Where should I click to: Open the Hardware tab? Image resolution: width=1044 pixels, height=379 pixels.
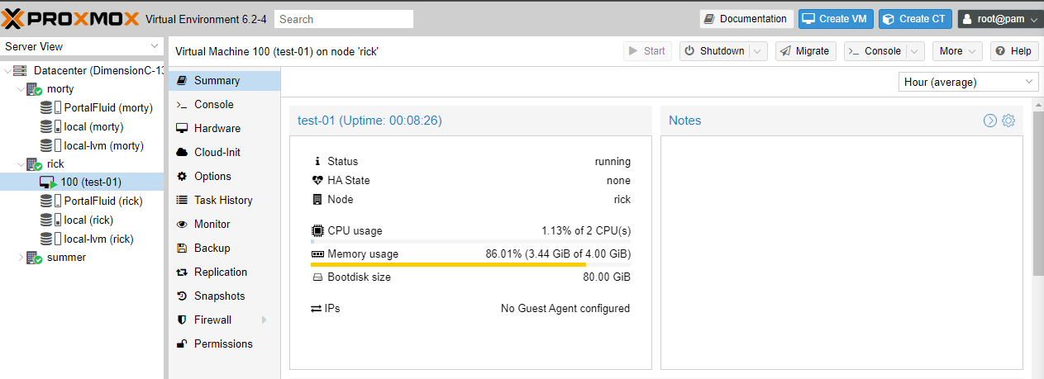[217, 129]
